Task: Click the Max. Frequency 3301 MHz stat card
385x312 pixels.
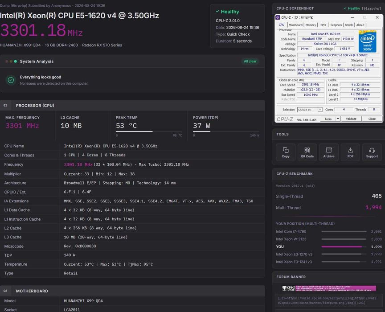Action: tap(28, 126)
